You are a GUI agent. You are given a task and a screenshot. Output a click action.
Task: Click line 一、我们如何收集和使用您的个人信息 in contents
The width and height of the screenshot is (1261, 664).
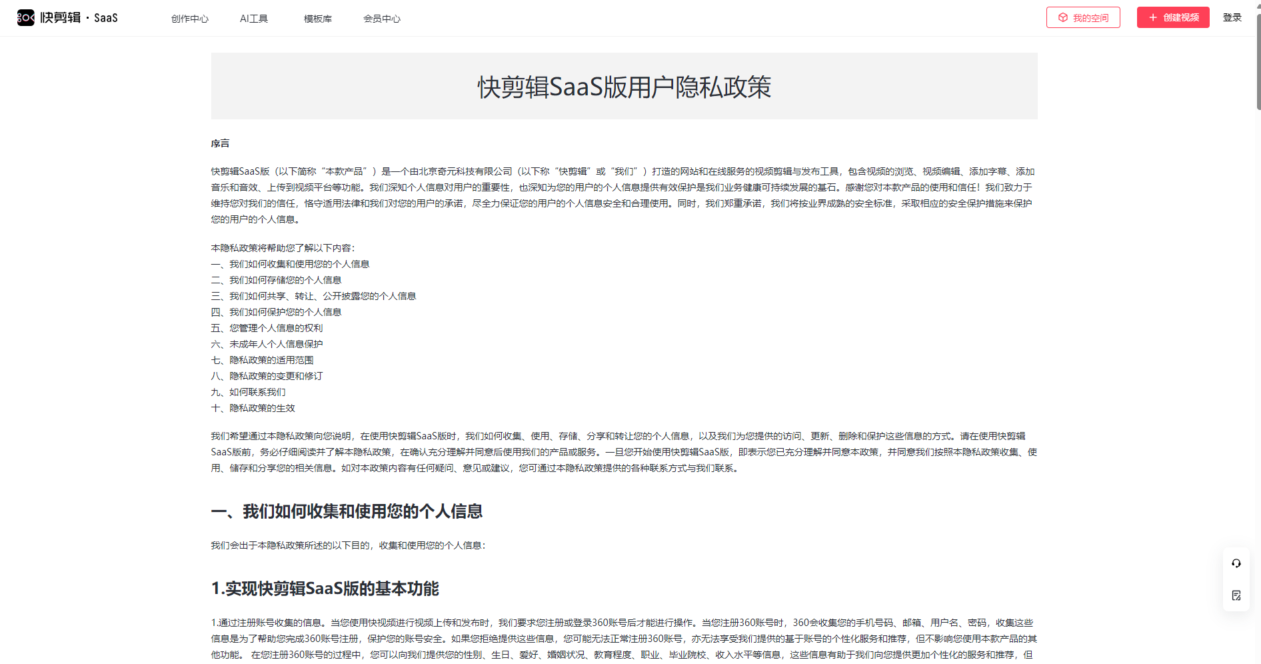(290, 264)
